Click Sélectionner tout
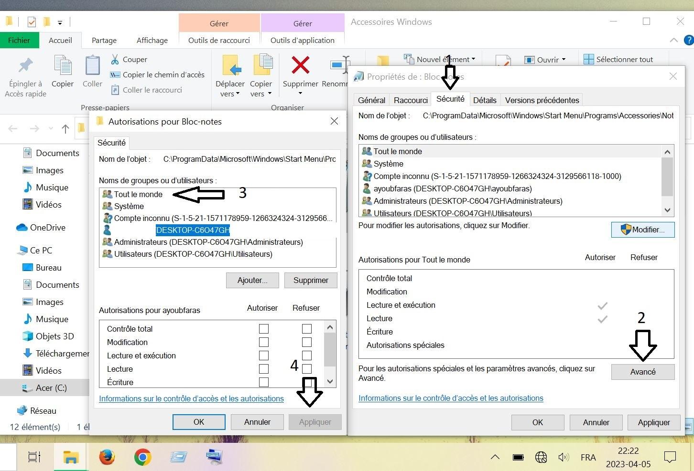This screenshot has width=694, height=471. click(x=618, y=60)
